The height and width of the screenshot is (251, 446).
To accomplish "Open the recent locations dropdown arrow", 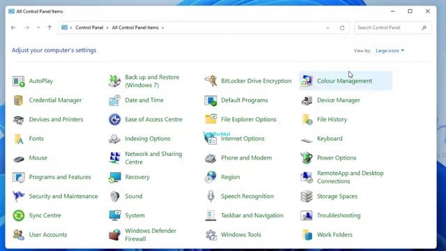I will (x=38, y=28).
